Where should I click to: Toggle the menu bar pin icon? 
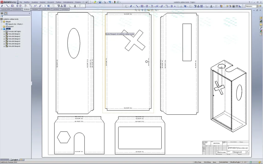click(86, 2)
